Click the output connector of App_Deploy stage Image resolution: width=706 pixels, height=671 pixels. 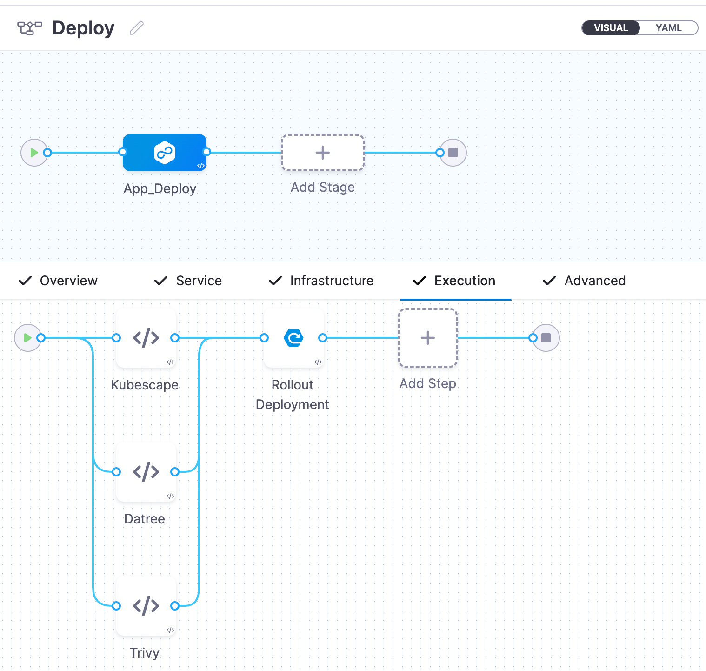[206, 152]
